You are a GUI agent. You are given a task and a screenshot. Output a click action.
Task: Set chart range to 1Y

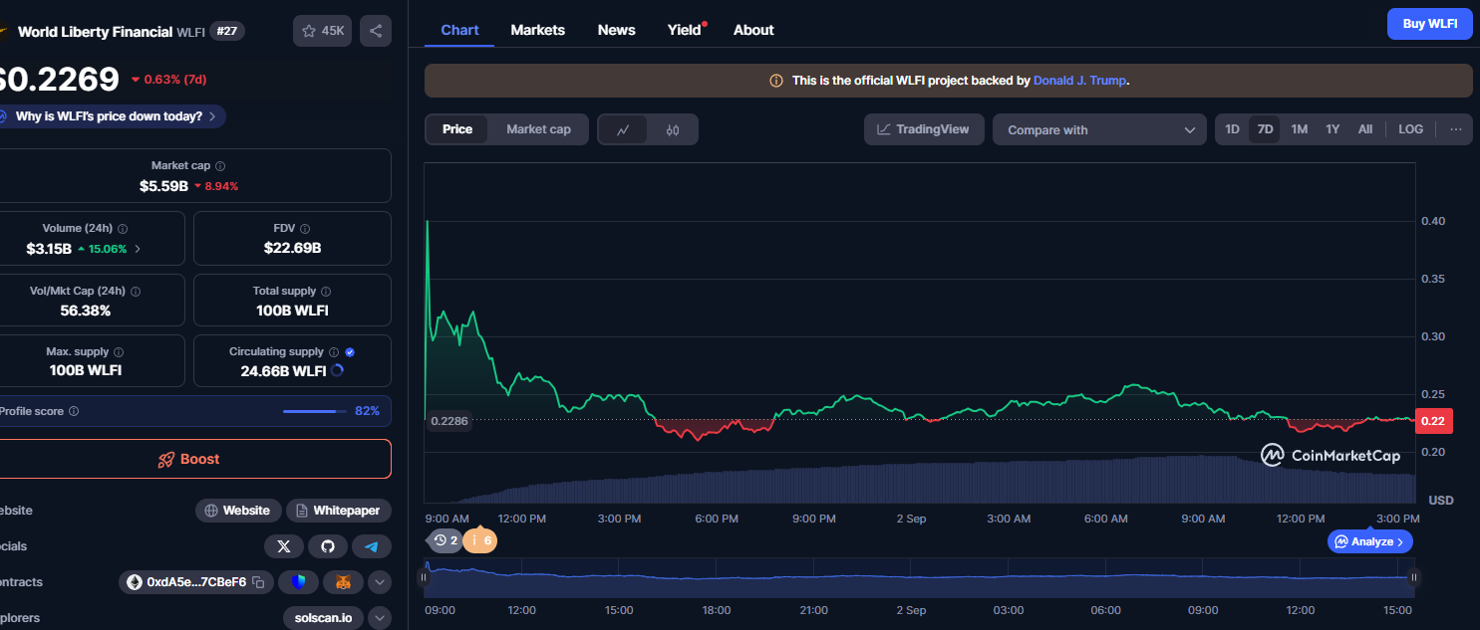tap(1332, 129)
